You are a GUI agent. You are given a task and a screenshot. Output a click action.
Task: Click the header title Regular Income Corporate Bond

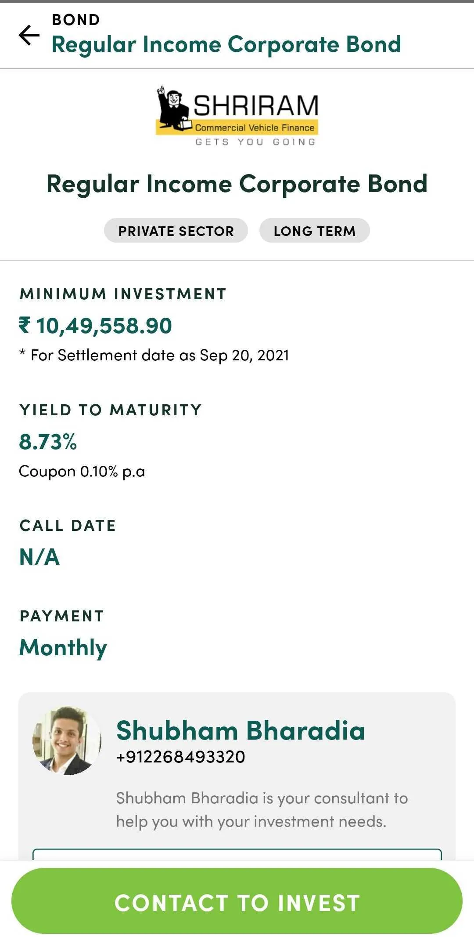226,44
